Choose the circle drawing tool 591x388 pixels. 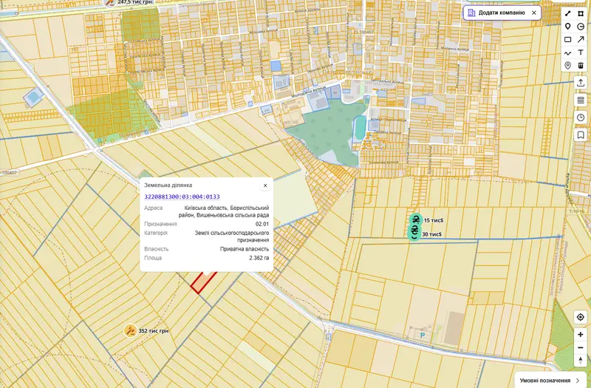581,27
